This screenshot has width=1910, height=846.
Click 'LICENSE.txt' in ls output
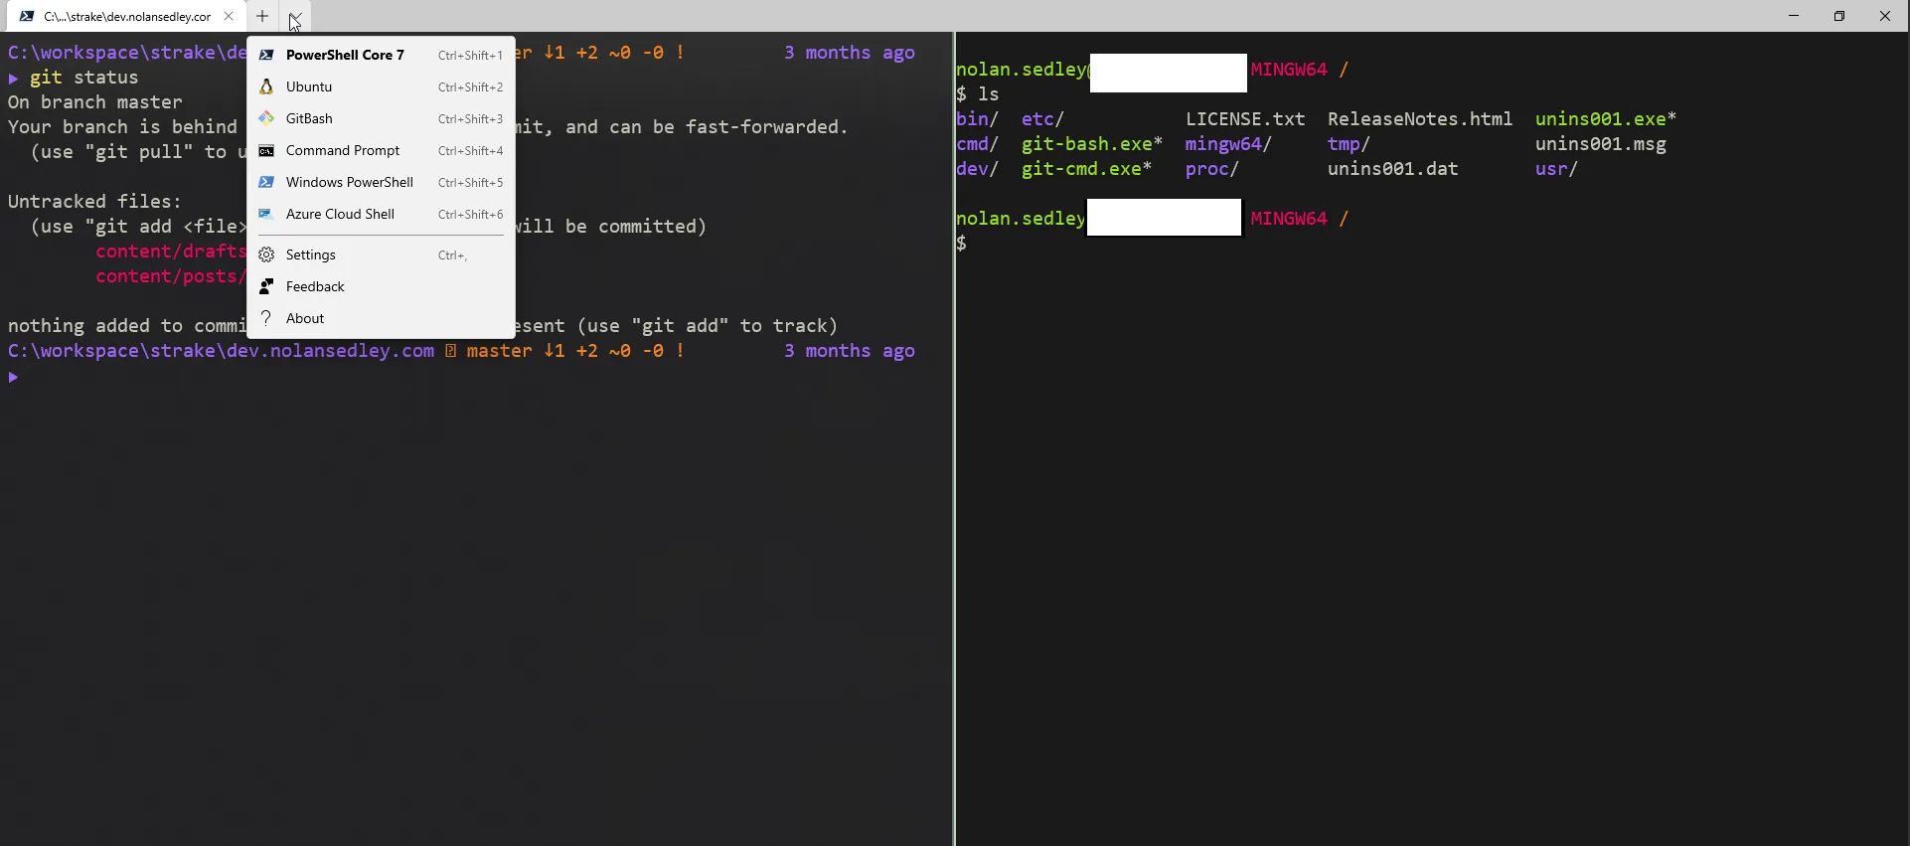tap(1245, 119)
